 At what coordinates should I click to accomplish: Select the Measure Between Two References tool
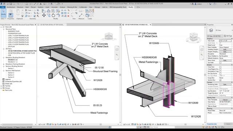(x=81, y=15)
